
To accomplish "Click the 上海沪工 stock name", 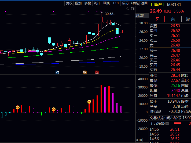I will (158, 5).
